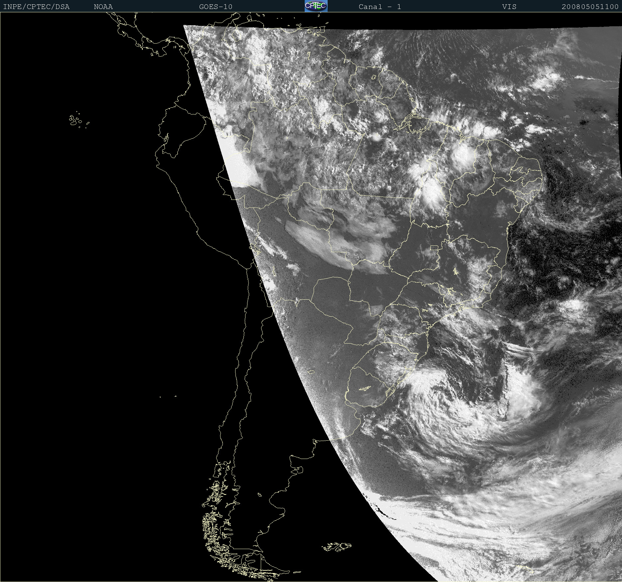Click the VIS channel label
622x582 pixels.
coord(509,7)
